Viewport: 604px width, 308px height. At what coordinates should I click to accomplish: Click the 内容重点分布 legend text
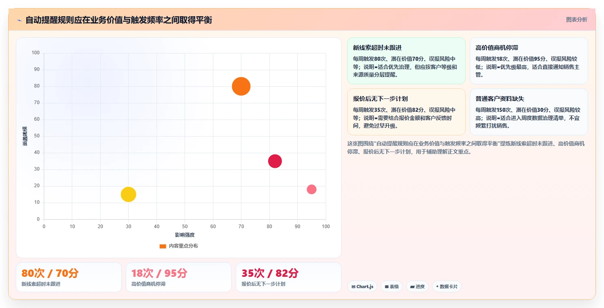point(183,246)
